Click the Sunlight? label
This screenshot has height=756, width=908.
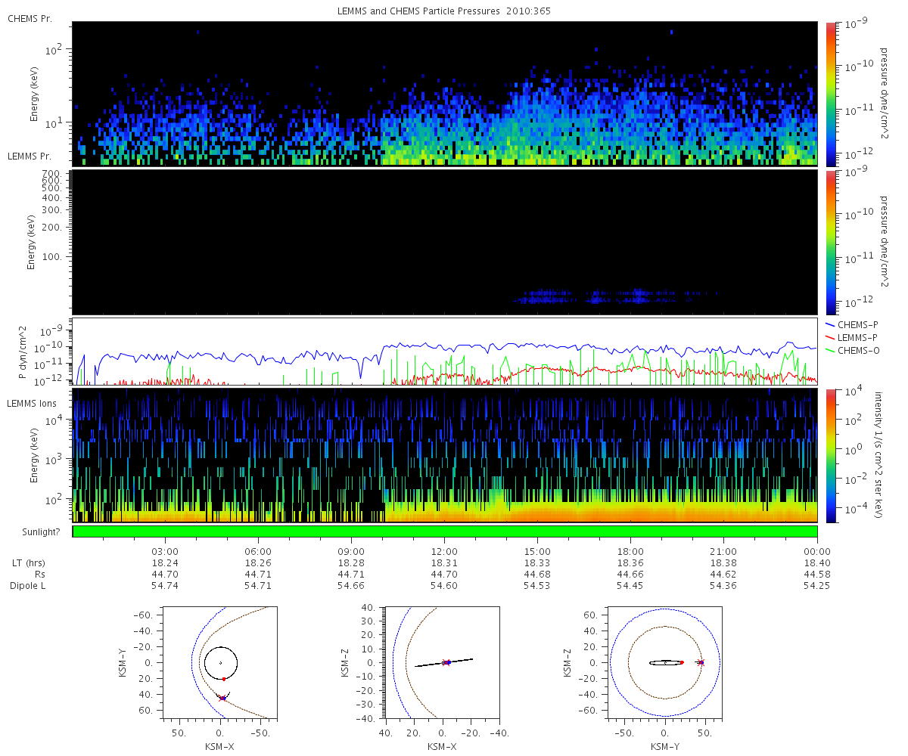[x=36, y=532]
